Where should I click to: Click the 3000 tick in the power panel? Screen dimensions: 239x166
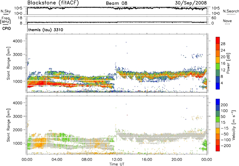click(x=18, y=55)
